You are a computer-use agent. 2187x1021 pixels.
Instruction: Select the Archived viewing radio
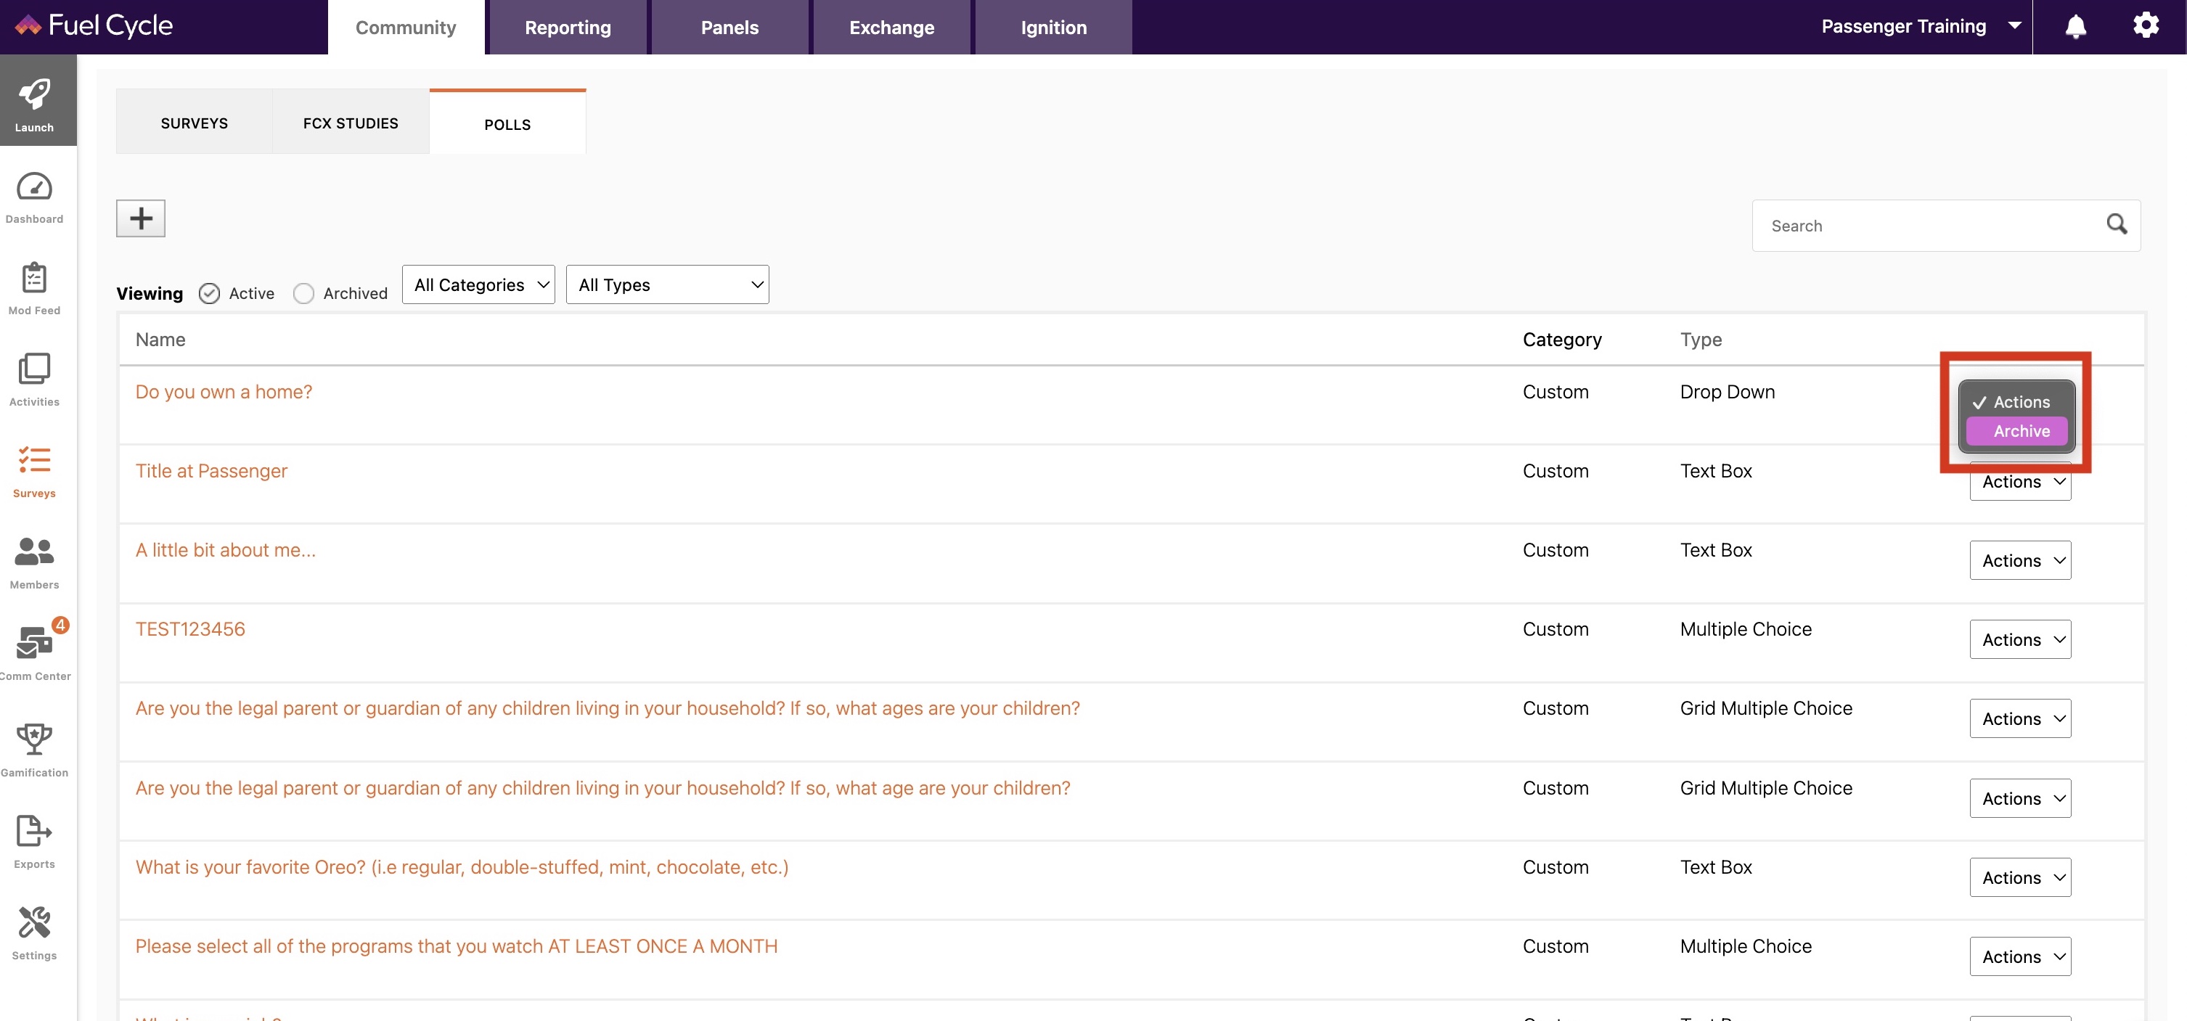pyautogui.click(x=303, y=294)
